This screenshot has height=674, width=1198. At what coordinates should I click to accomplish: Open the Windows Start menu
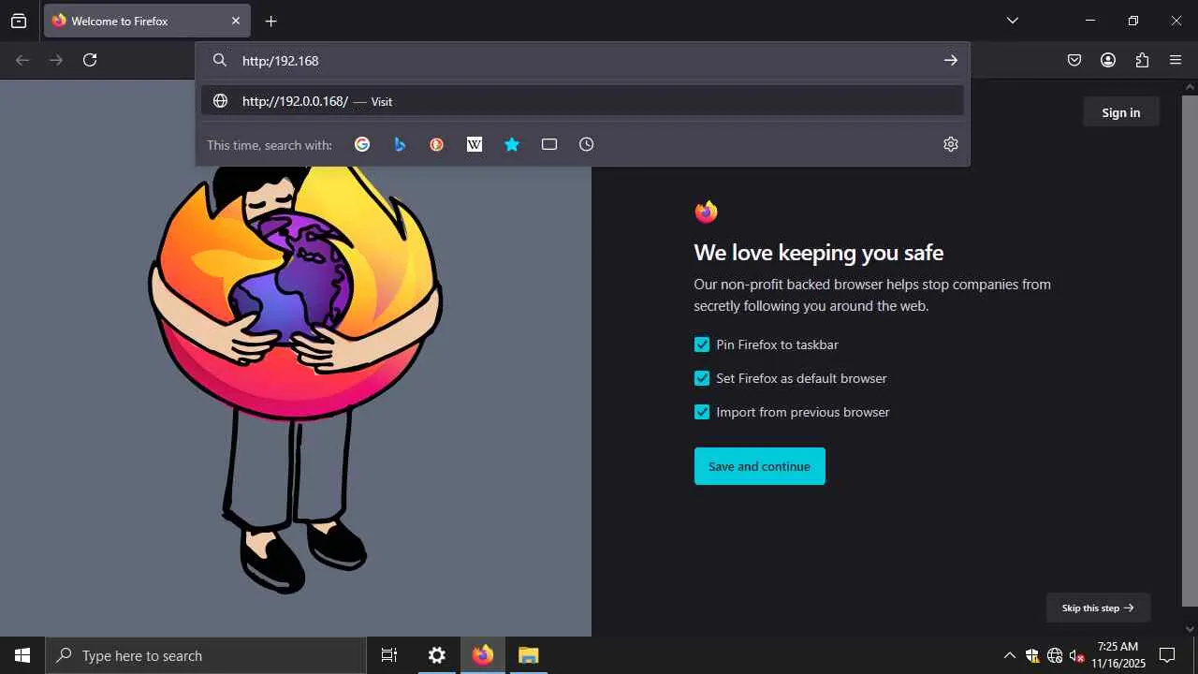22,655
